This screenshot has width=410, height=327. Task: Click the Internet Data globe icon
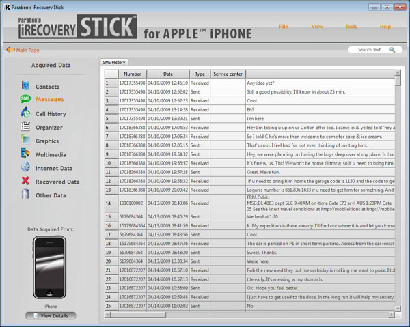pos(25,168)
